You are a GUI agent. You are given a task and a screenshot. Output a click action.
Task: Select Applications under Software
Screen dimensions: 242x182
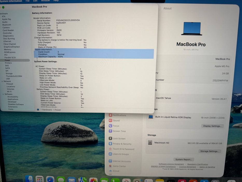(13, 99)
